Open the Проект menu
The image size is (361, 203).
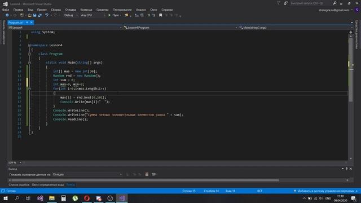pyautogui.click(x=42, y=10)
